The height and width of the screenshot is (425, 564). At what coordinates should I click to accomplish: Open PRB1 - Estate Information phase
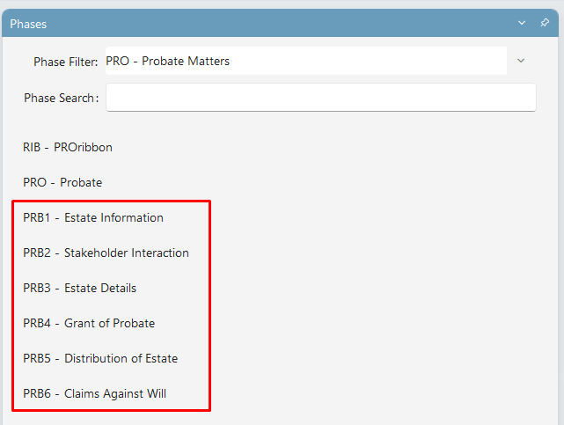(93, 218)
